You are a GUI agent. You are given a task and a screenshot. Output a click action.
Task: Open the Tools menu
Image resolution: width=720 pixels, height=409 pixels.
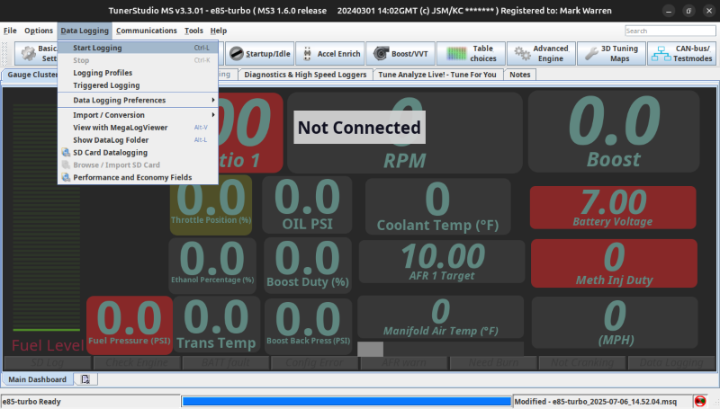click(x=193, y=31)
